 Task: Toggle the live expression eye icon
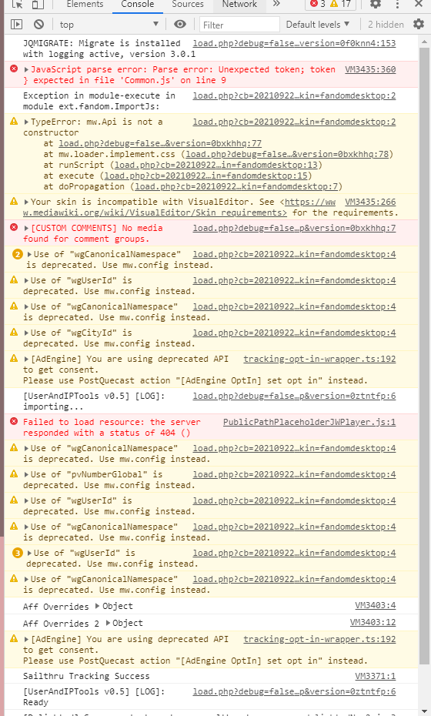(180, 24)
